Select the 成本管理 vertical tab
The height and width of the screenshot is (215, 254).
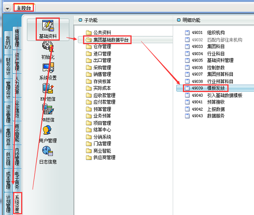pos(8,180)
